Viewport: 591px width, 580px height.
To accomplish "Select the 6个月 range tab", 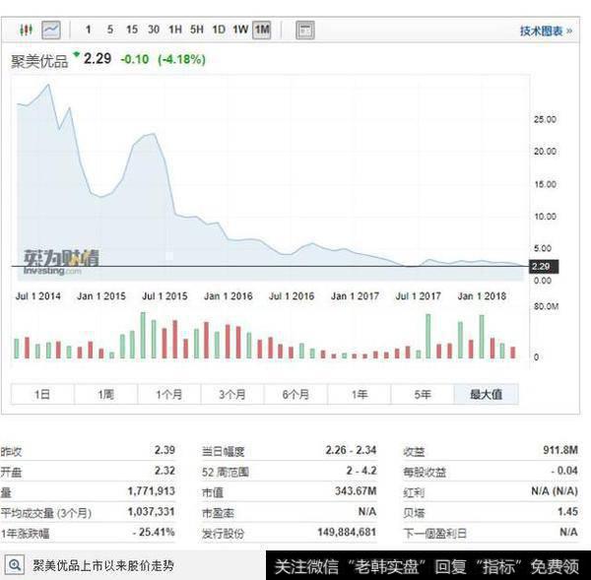I will pyautogui.click(x=295, y=394).
